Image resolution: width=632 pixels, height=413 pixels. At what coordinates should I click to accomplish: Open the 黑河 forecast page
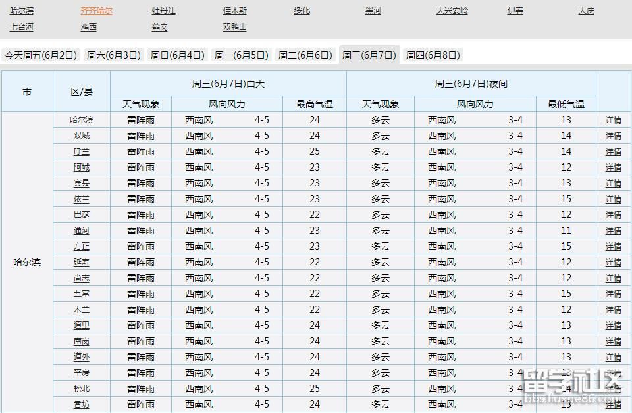click(373, 11)
